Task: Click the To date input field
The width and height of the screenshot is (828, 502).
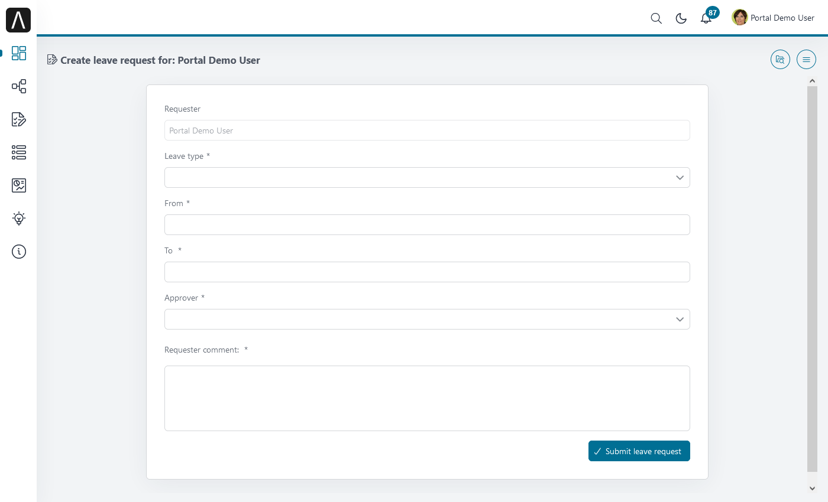Action: click(x=427, y=272)
